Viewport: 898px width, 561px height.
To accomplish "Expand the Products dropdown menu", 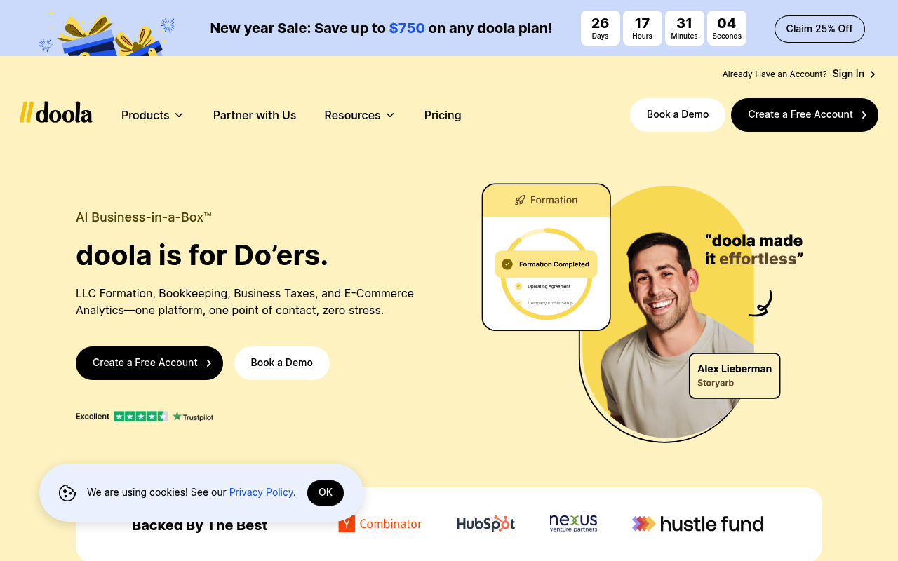I will (152, 115).
